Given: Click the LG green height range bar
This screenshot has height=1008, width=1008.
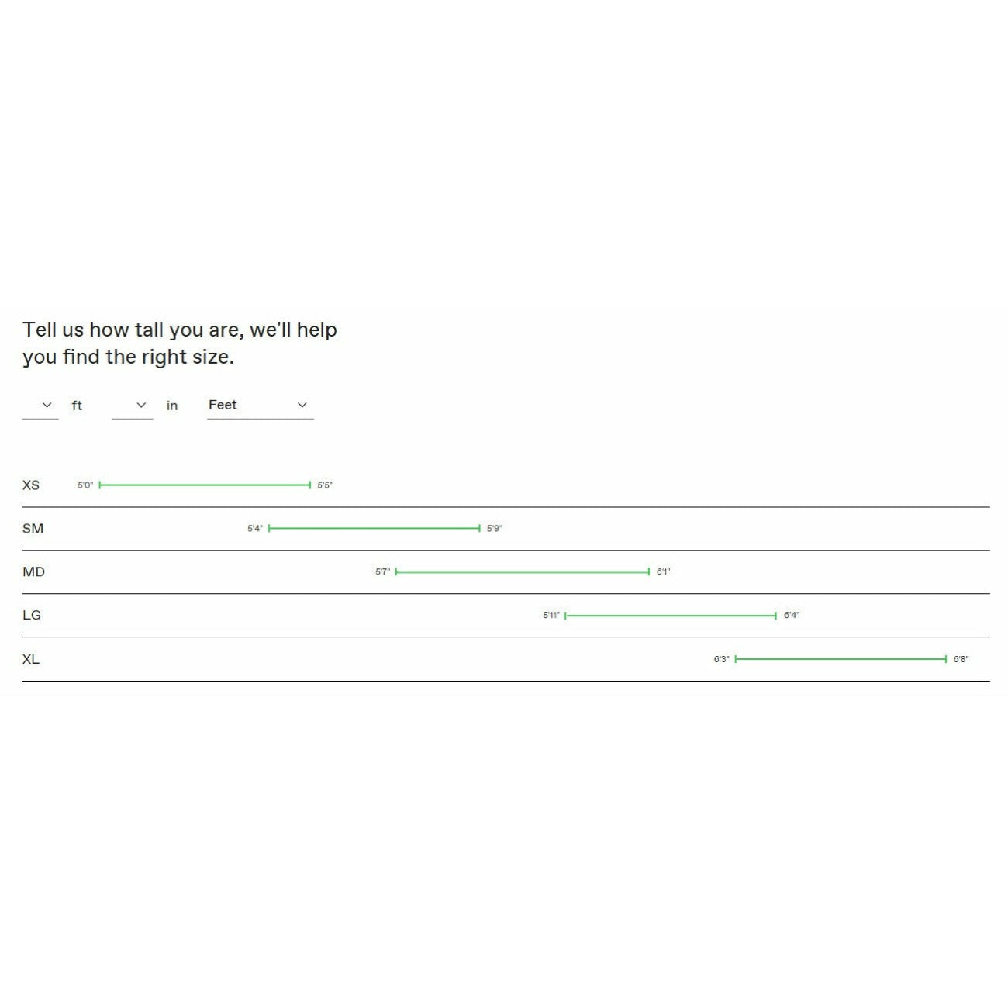Looking at the screenshot, I should pyautogui.click(x=671, y=616).
